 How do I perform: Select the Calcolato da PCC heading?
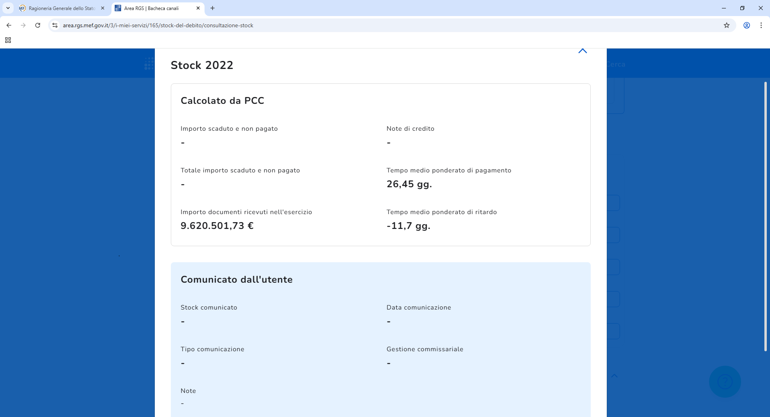point(222,101)
